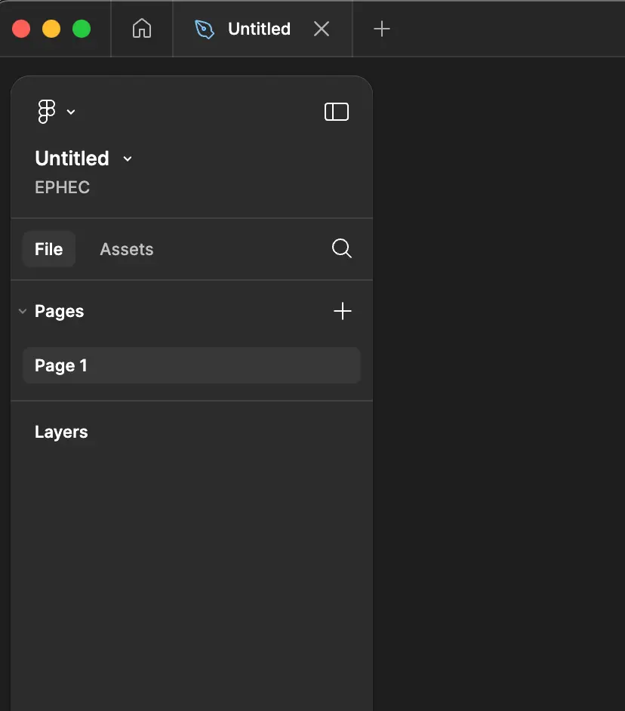Open the Figma logo main menu

point(47,112)
